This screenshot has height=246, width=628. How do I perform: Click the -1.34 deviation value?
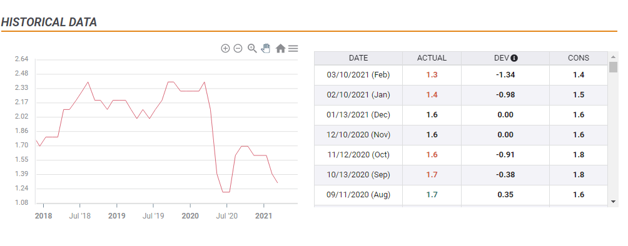point(505,75)
